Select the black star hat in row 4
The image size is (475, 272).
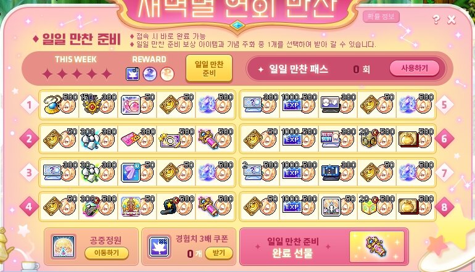[169, 207]
